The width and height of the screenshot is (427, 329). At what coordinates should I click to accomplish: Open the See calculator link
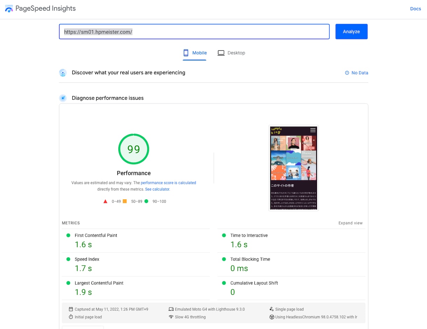(x=157, y=189)
